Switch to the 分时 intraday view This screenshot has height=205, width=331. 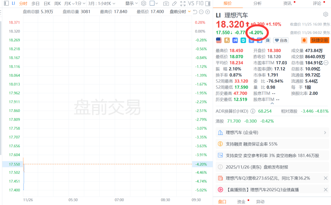(23, 3)
